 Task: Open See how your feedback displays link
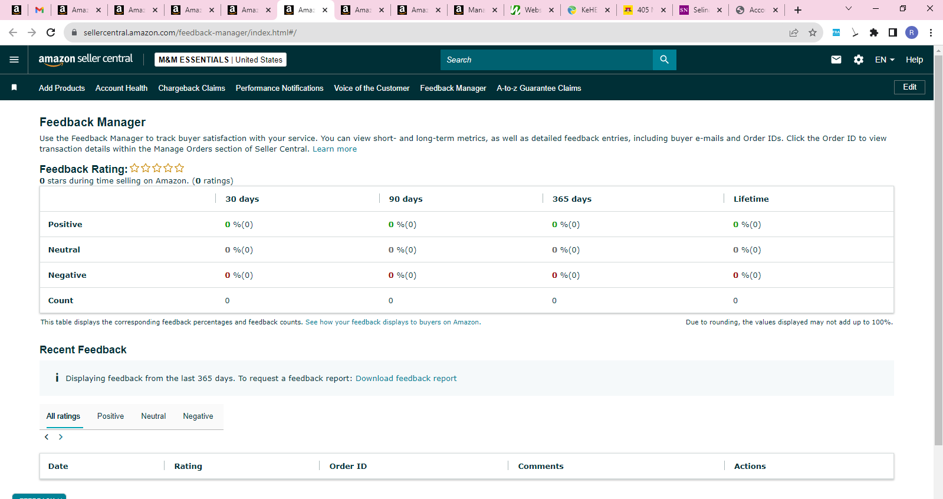[x=393, y=322]
